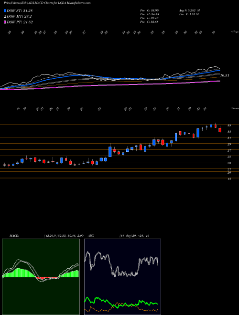Click the '<Tops' marker label

coord(235,32)
